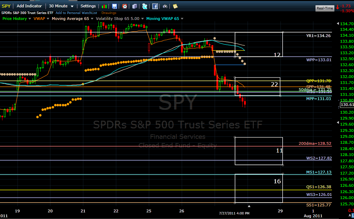Select the QS1=126.38 level label
Image resolution: width=354 pixels, height=219 pixels.
click(319, 187)
